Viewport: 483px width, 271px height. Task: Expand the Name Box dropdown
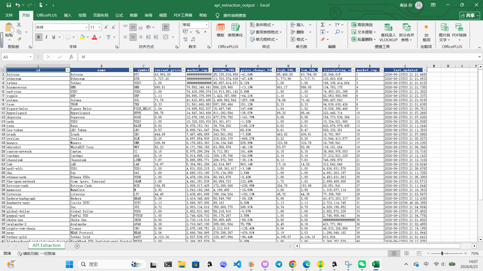(30, 57)
